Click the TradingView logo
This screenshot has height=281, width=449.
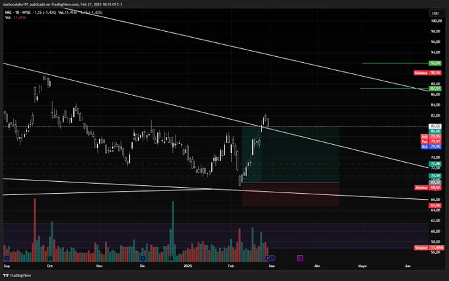coord(17,276)
